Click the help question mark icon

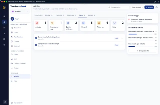click(x=156, y=7)
